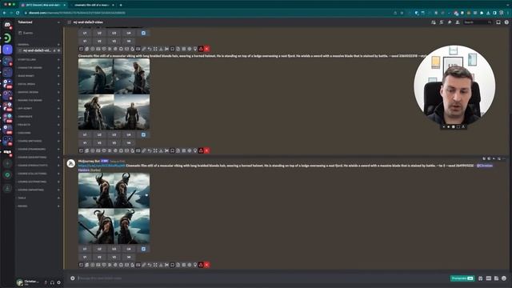This screenshot has width=512, height=288.
Task: Open Pinned Messages in channel header
Action: click(450, 22)
